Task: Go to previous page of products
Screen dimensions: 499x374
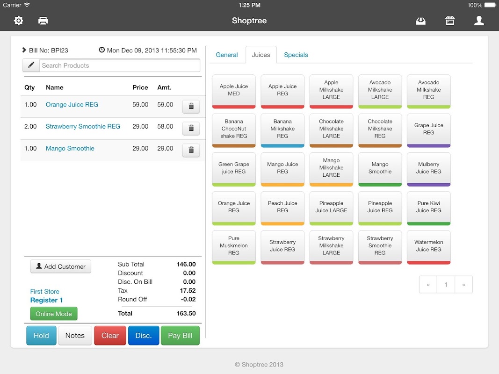Action: [x=428, y=284]
